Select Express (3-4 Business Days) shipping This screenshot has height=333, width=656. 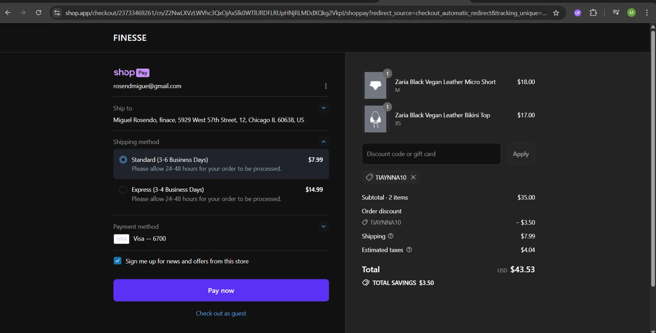point(123,190)
